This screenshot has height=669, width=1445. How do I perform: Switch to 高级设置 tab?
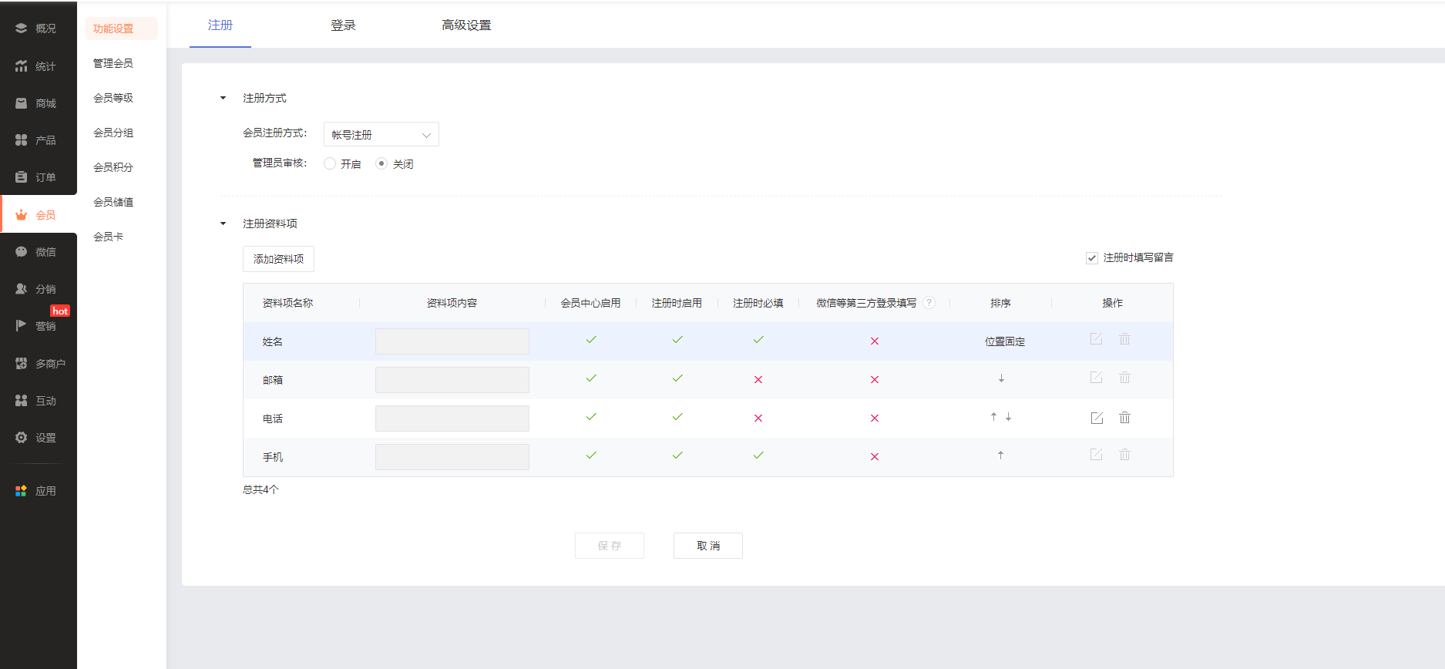tap(466, 25)
